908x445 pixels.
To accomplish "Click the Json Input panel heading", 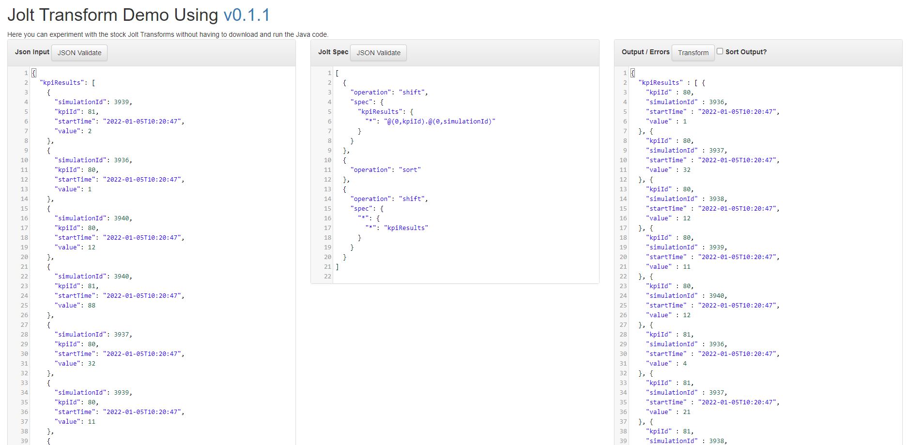I will (32, 52).
